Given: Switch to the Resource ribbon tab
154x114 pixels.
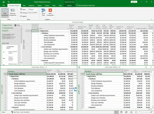Looking at the screenshot, I should 31,5.
